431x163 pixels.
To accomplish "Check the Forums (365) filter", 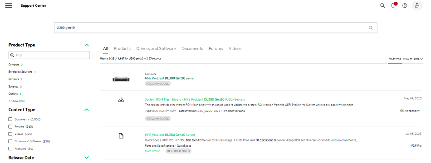I will click(x=10, y=126).
